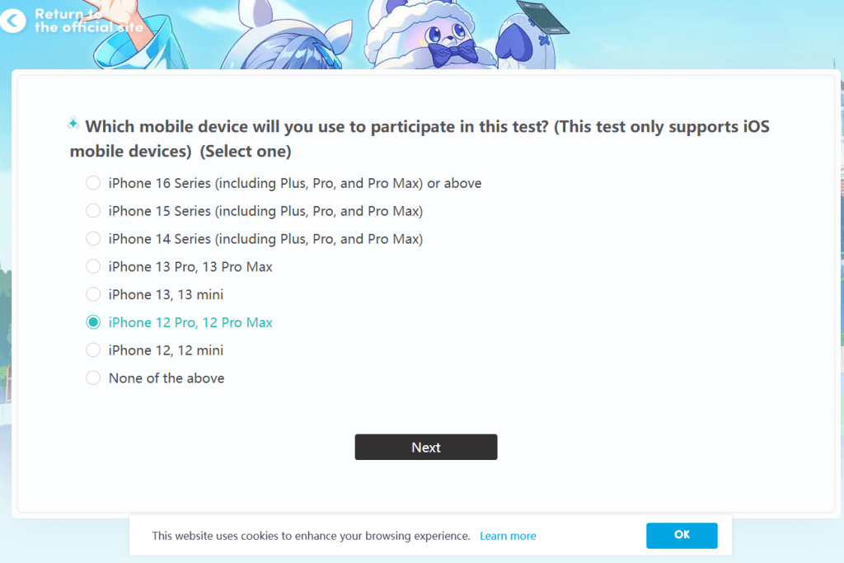The width and height of the screenshot is (844, 563).
Task: Choose the iPhone 15 Series radio button
Action: [93, 211]
